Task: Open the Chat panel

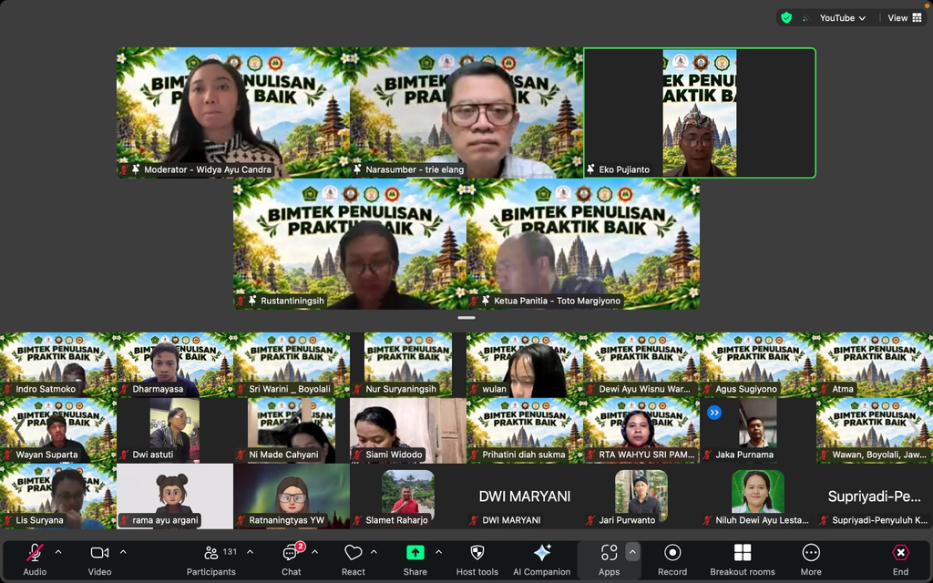Action: pyautogui.click(x=291, y=560)
